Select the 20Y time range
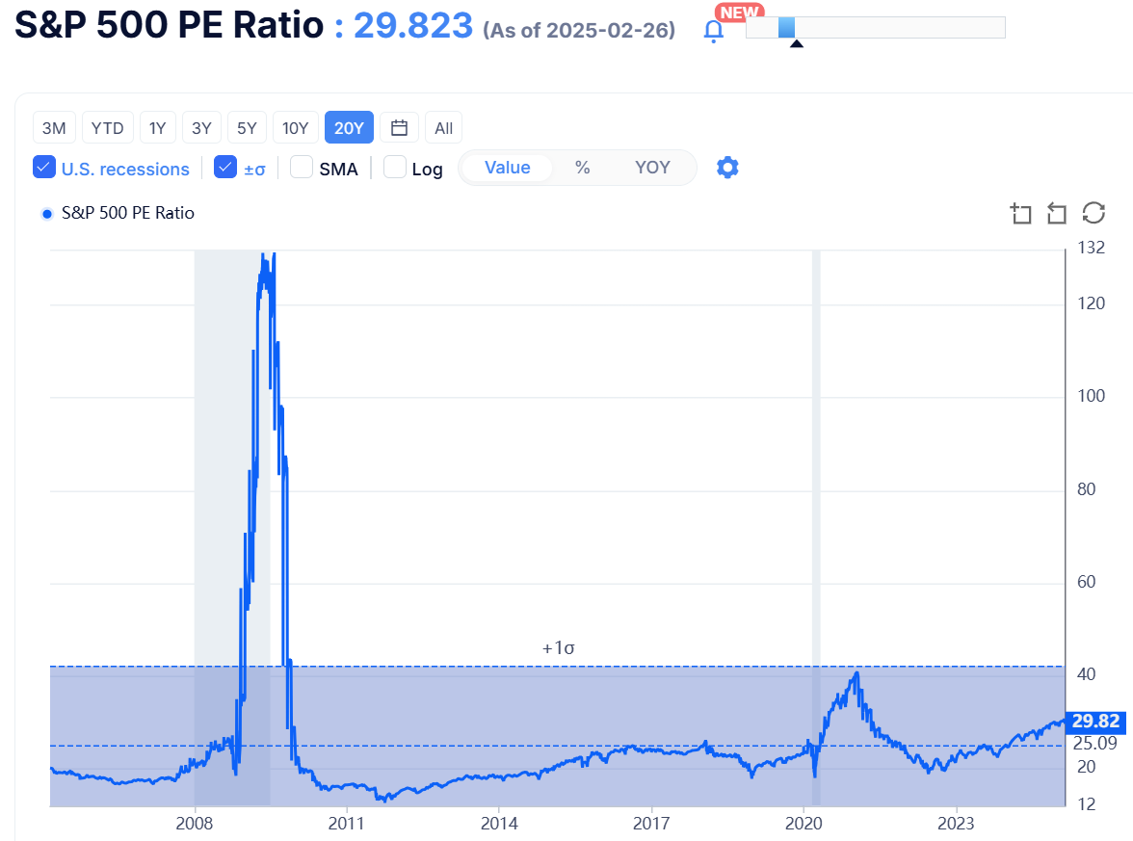 (x=349, y=128)
